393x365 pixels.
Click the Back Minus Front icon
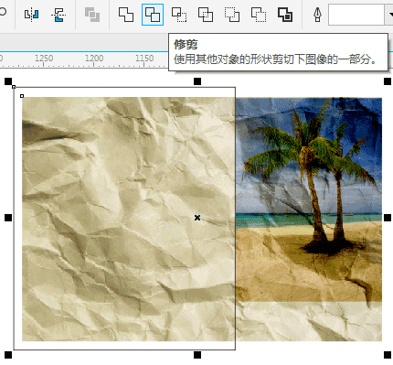pyautogui.click(x=259, y=15)
